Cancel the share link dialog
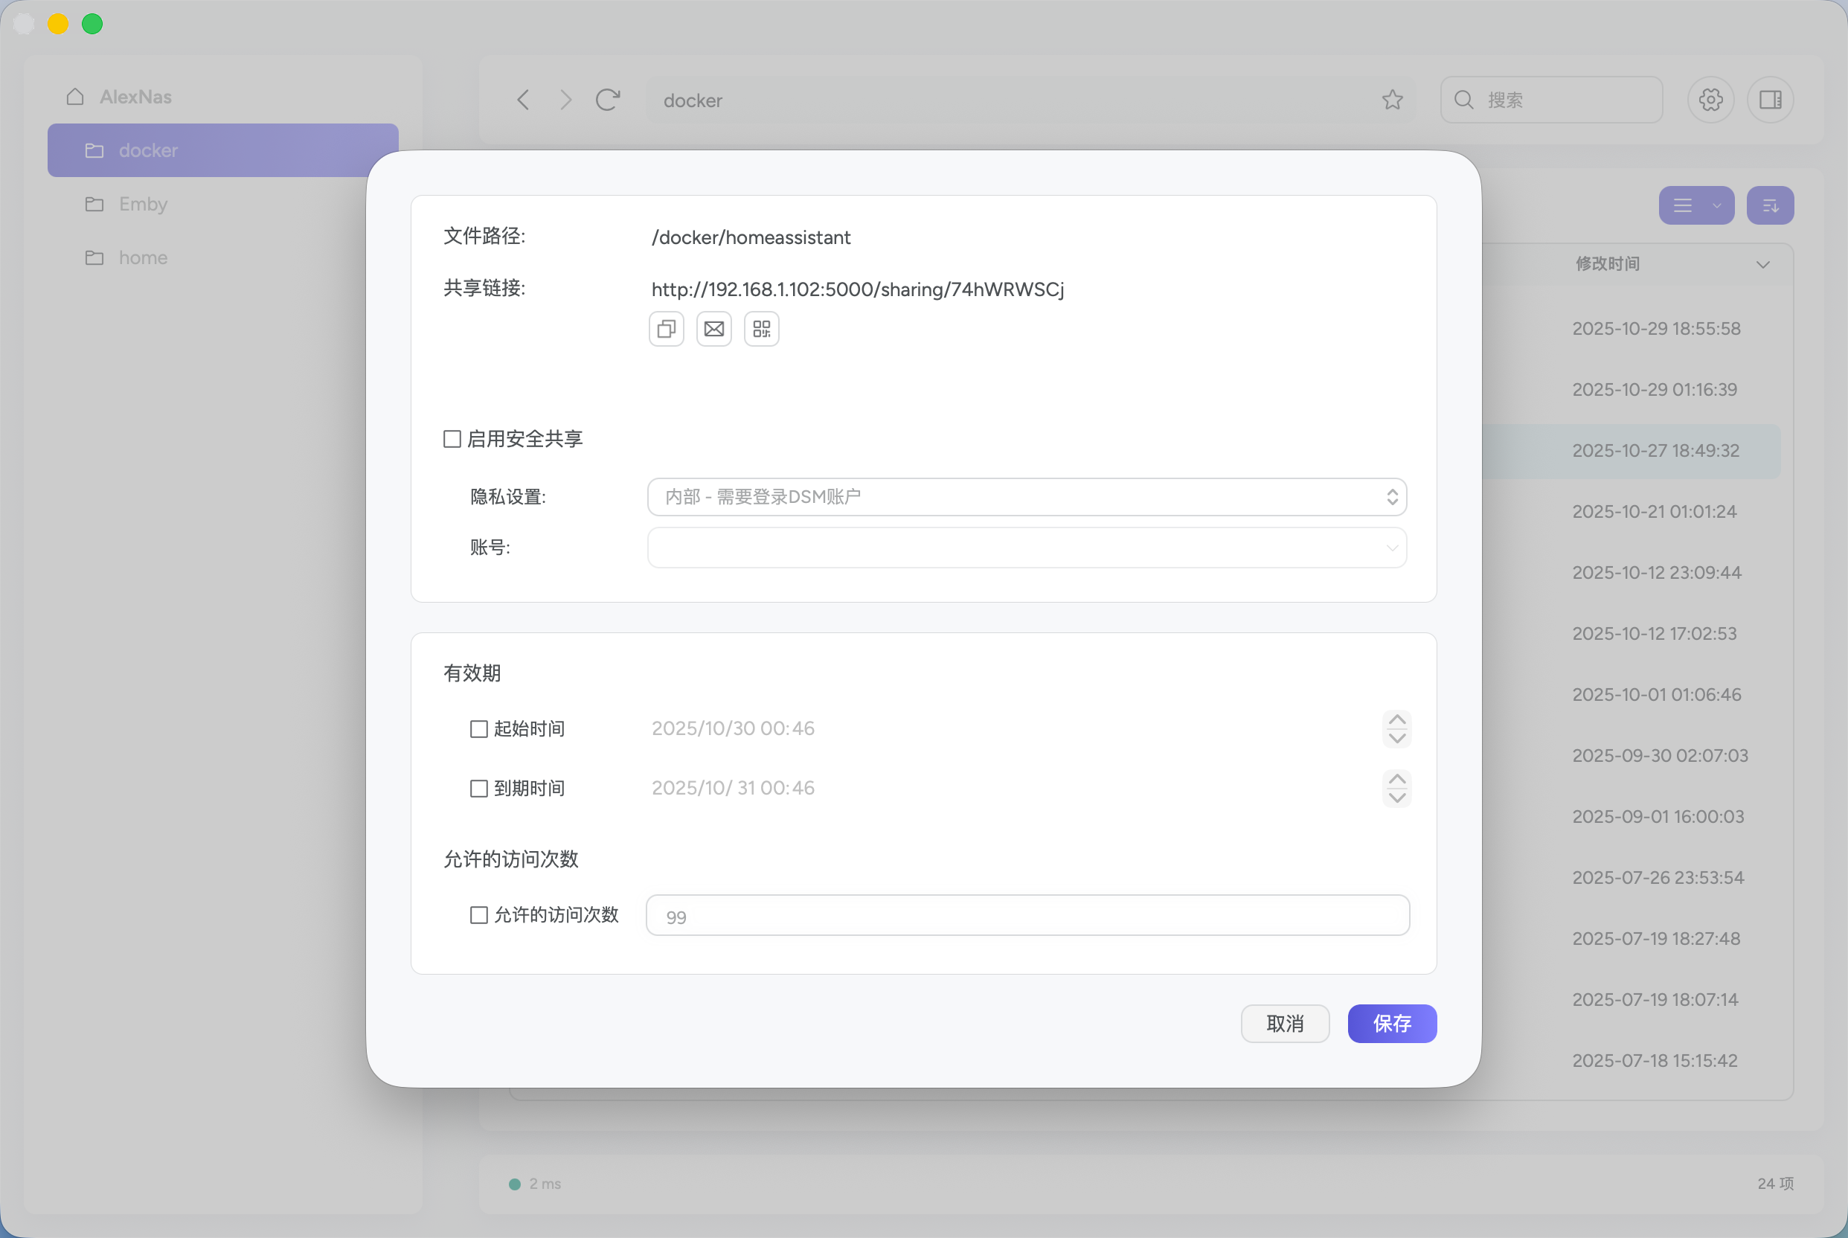 pyautogui.click(x=1285, y=1023)
